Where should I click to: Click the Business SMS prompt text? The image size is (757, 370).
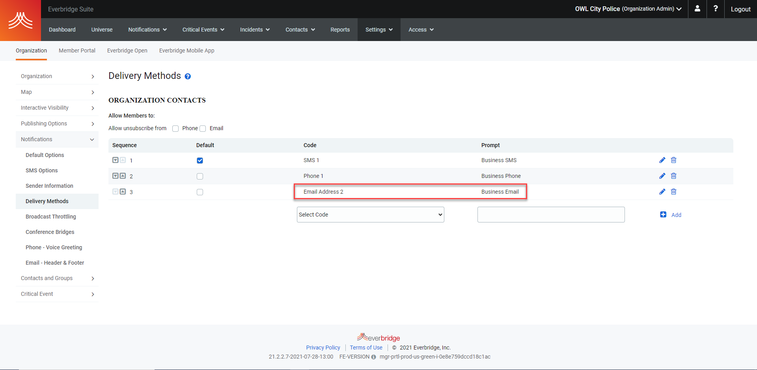click(499, 160)
